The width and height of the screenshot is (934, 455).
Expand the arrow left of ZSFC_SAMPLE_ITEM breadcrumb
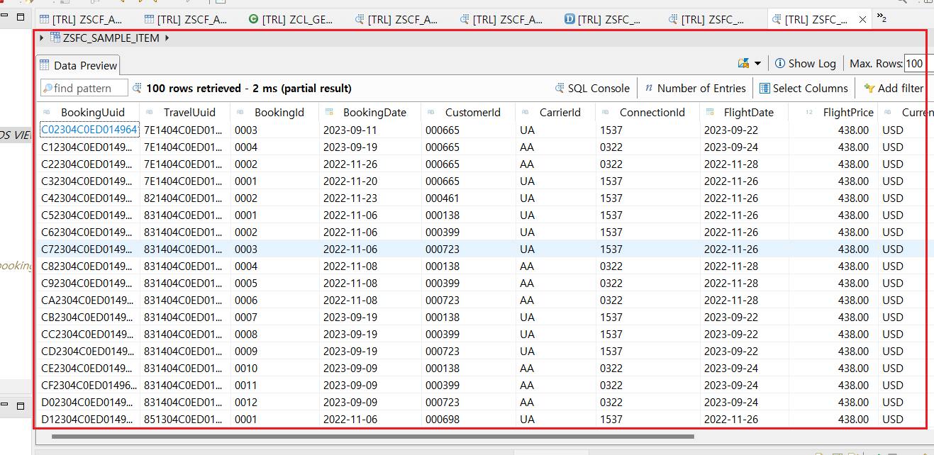click(43, 38)
